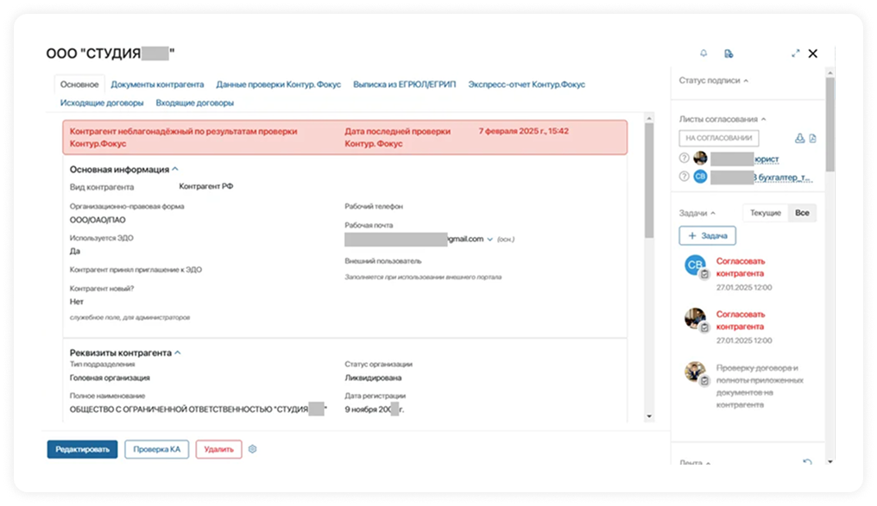This screenshot has width=877, height=506.
Task: Click the refresh icon in Лента section
Action: click(x=807, y=463)
